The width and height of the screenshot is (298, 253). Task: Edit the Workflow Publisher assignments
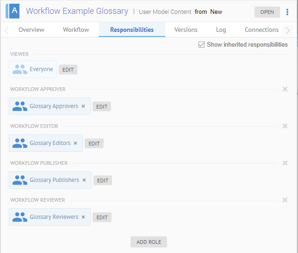(103, 181)
